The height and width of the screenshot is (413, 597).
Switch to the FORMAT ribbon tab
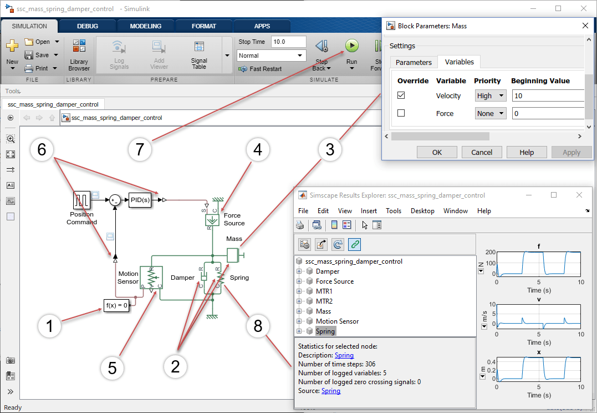203,26
